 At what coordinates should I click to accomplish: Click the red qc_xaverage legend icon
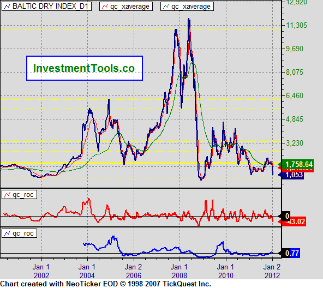pos(105,7)
